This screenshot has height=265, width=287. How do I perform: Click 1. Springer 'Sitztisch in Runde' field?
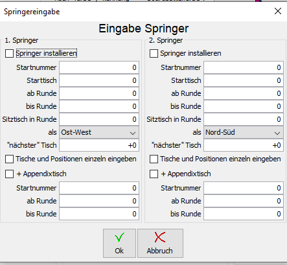pos(99,119)
